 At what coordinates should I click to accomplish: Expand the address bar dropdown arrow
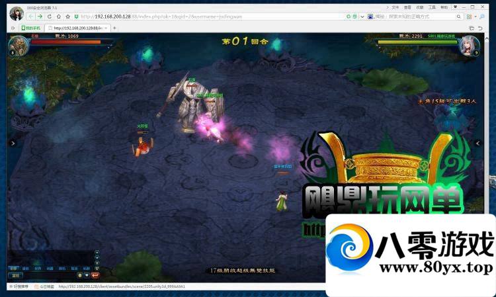[x=362, y=17]
